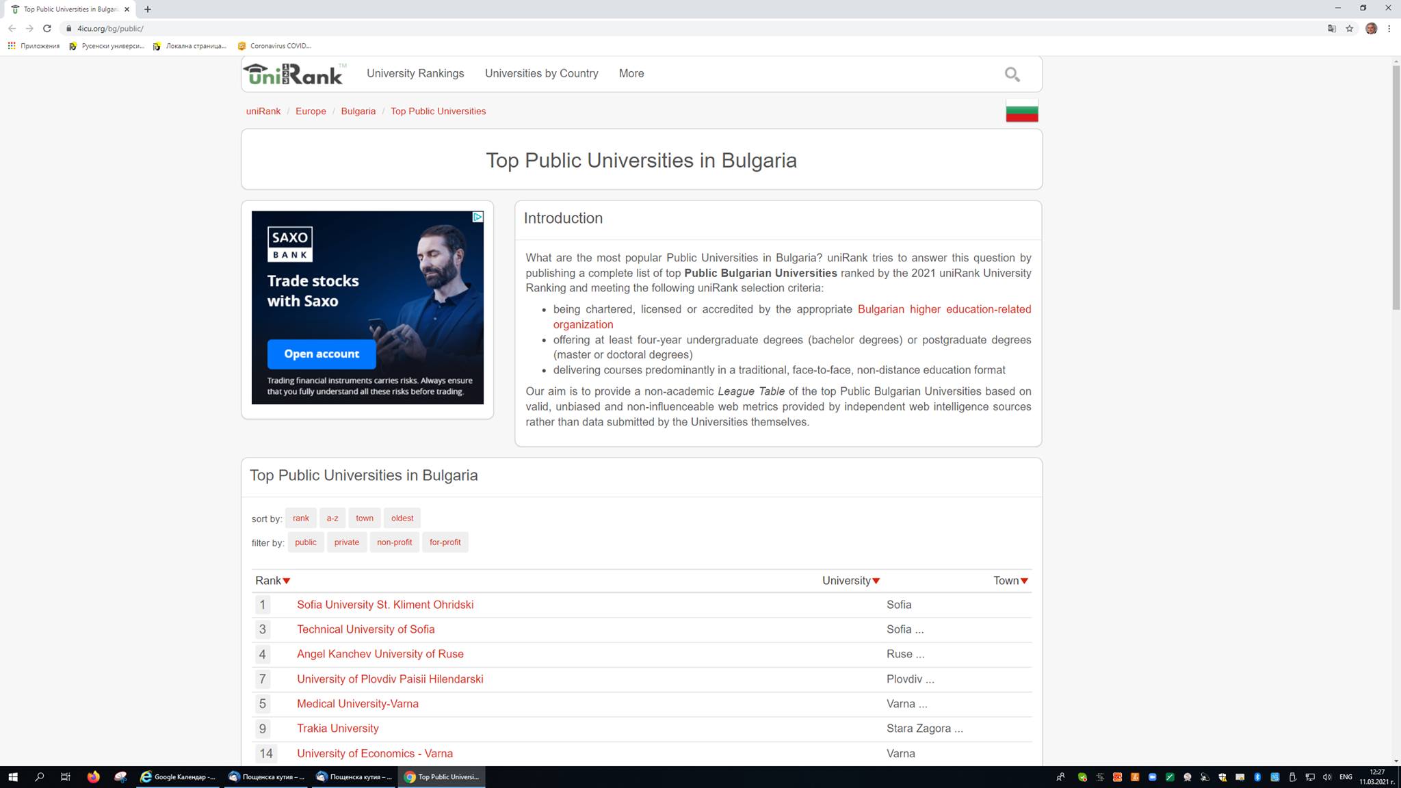The width and height of the screenshot is (1401, 788).
Task: Open the Universities by Country menu
Action: (541, 73)
